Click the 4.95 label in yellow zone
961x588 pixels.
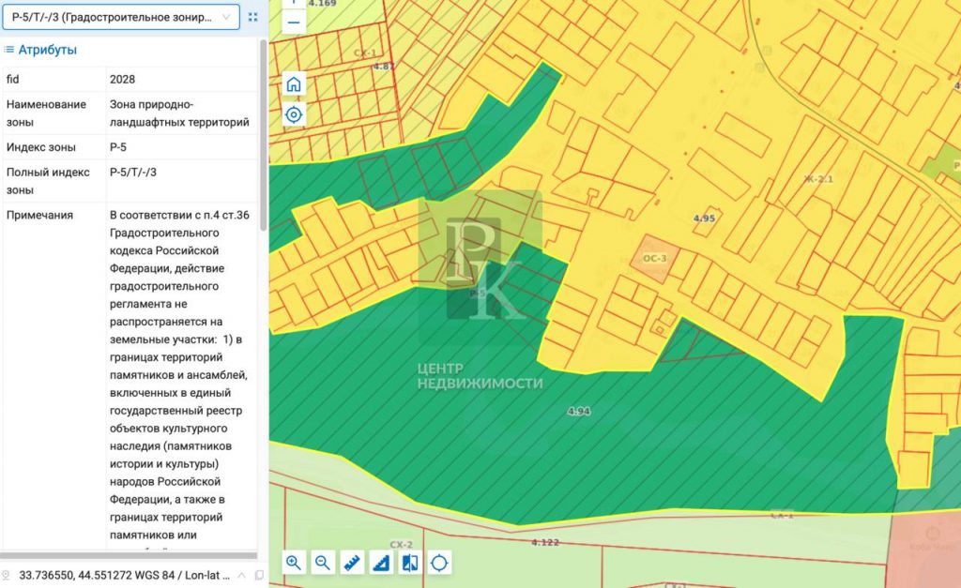tap(704, 219)
